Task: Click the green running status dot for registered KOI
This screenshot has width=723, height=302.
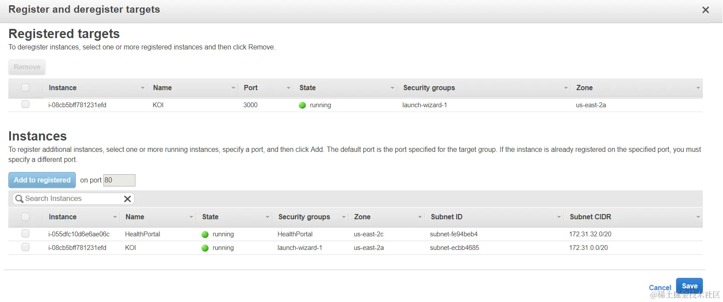Action: (302, 105)
